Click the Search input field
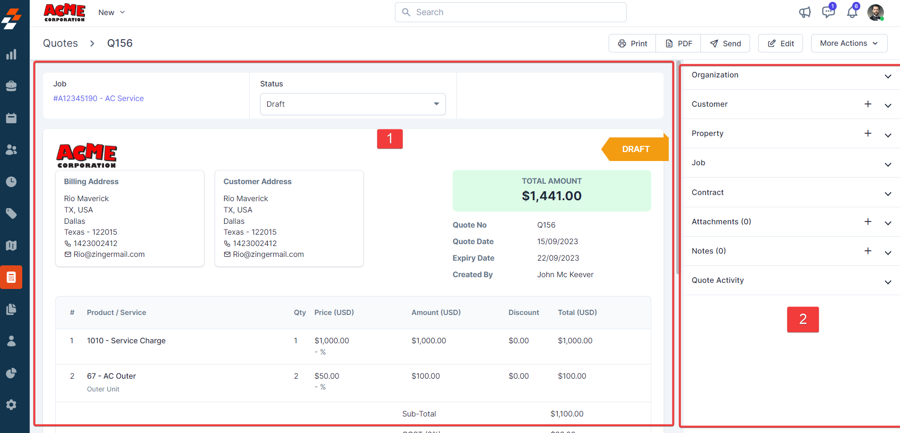This screenshot has height=433, width=900. tap(511, 12)
